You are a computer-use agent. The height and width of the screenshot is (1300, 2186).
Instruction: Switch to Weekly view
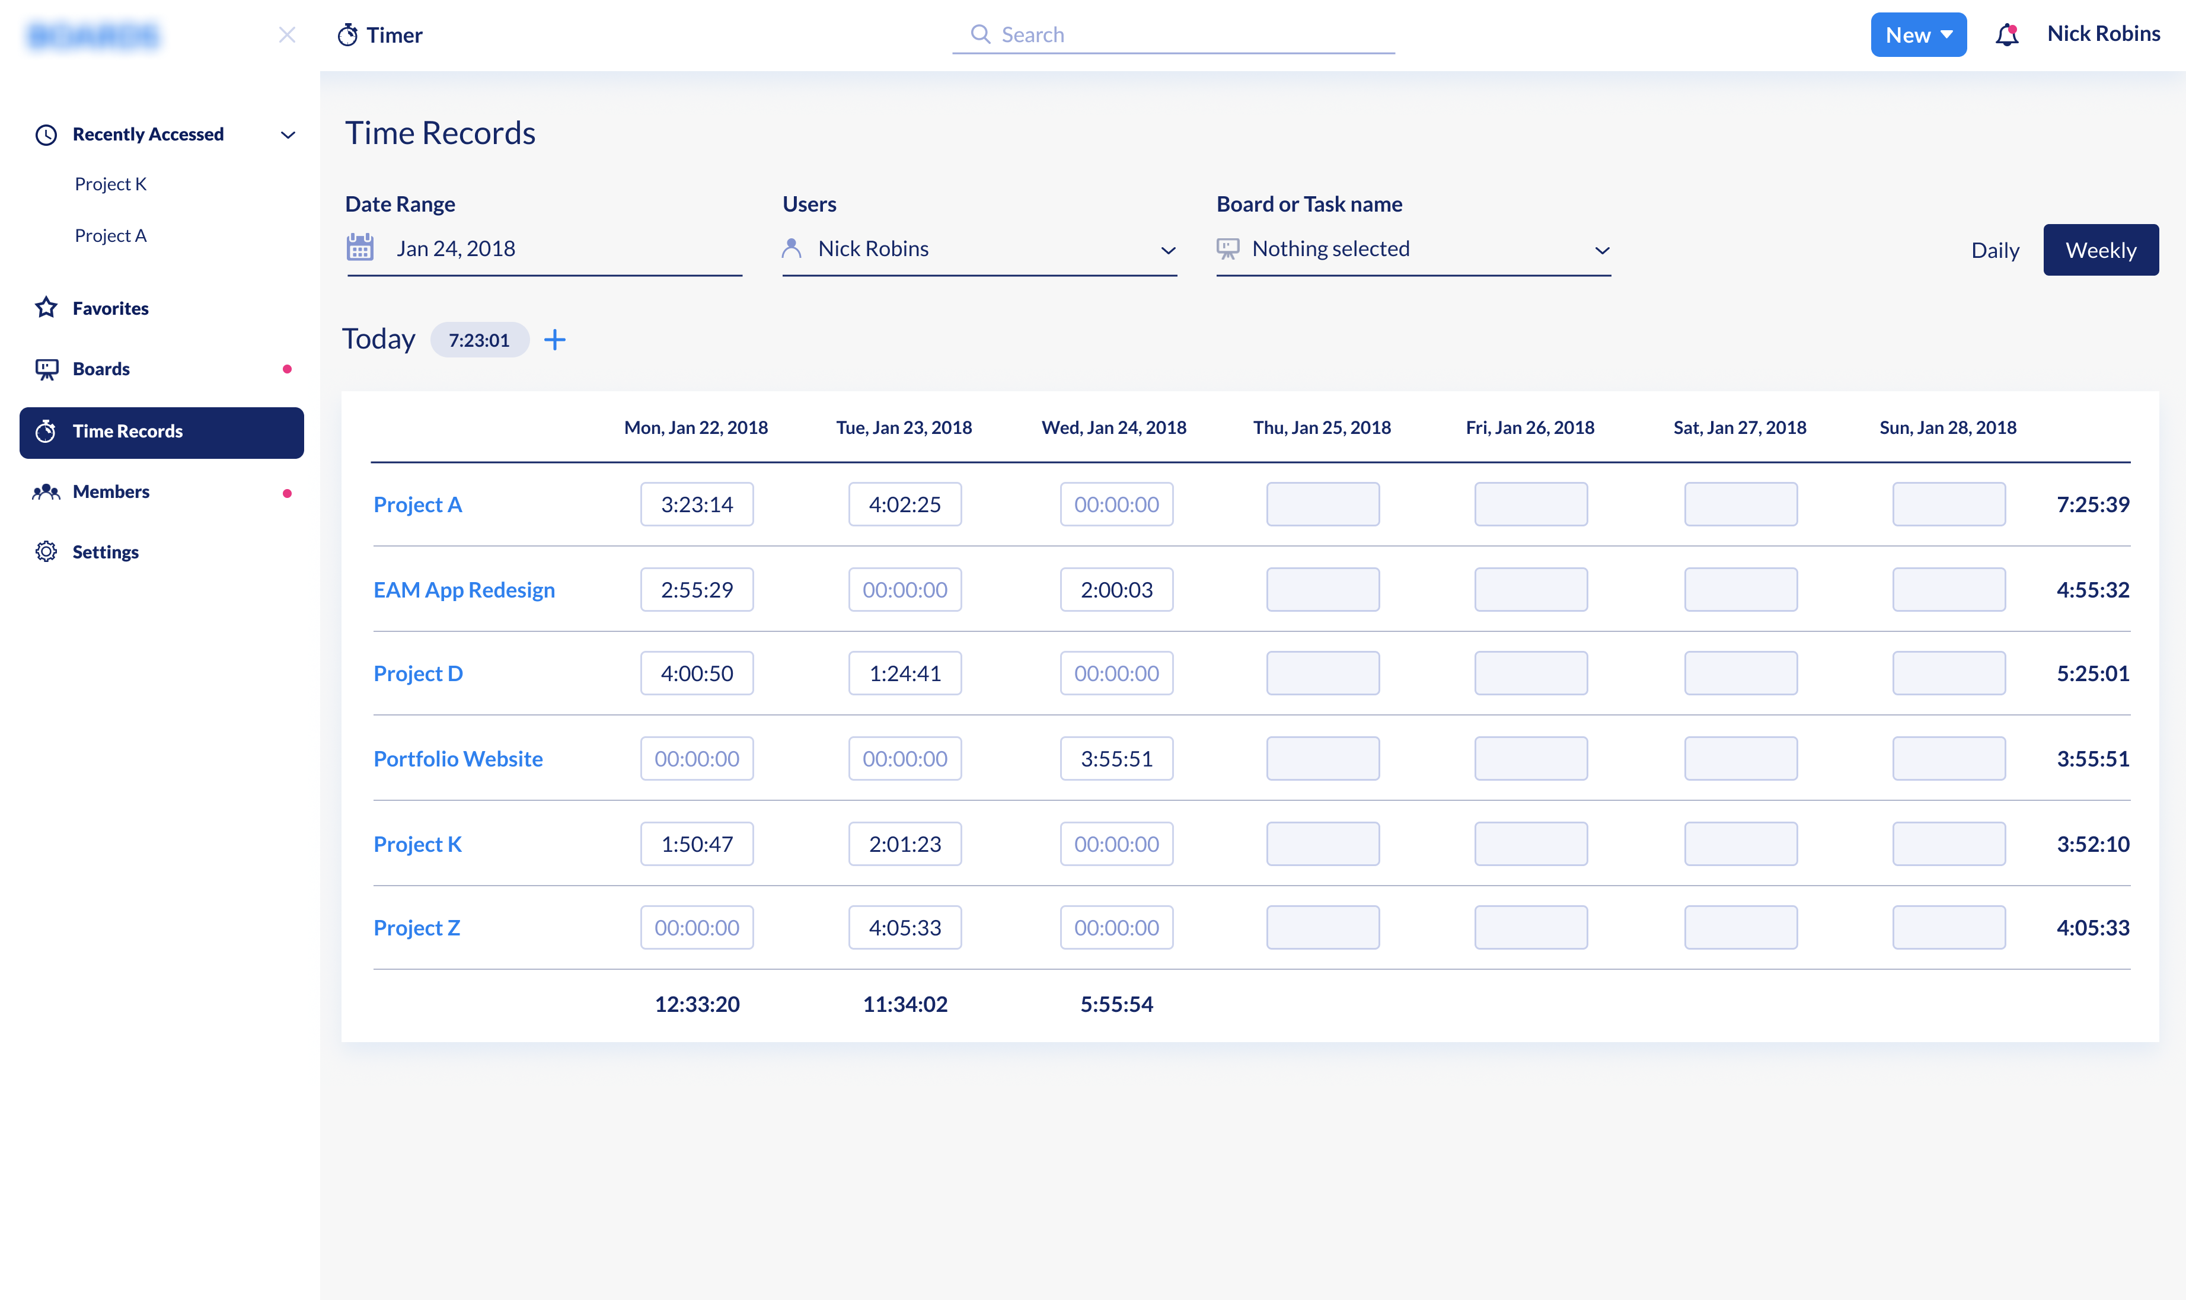point(2101,250)
